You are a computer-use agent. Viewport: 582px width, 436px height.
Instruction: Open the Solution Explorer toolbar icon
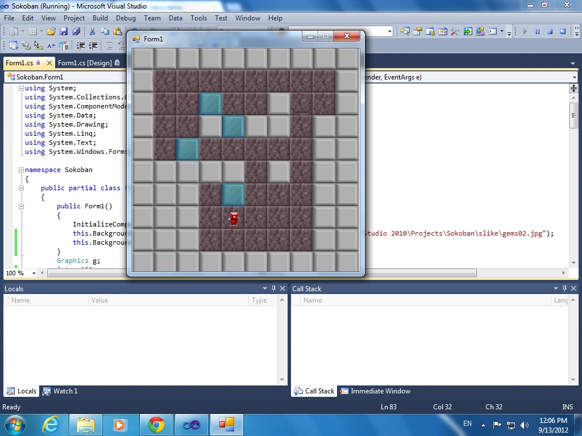point(405,32)
